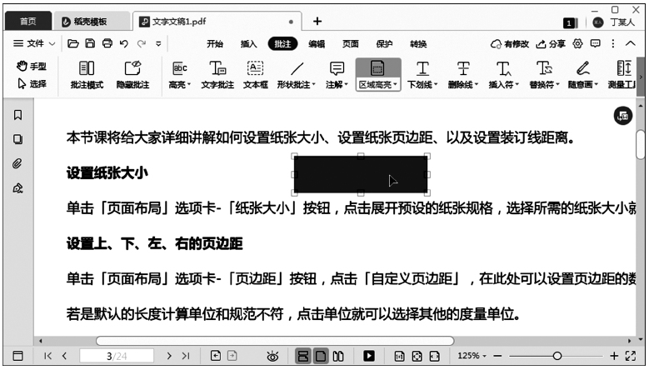
Task: Open the Edit (编辑) ribbon tab
Action: click(x=317, y=44)
